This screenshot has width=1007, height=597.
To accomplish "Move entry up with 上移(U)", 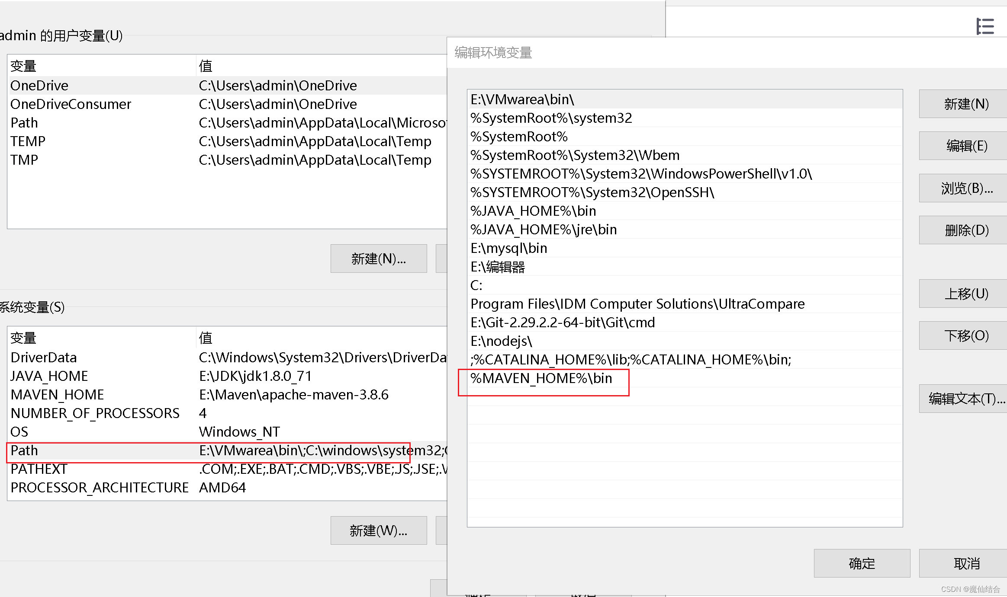I will point(963,294).
